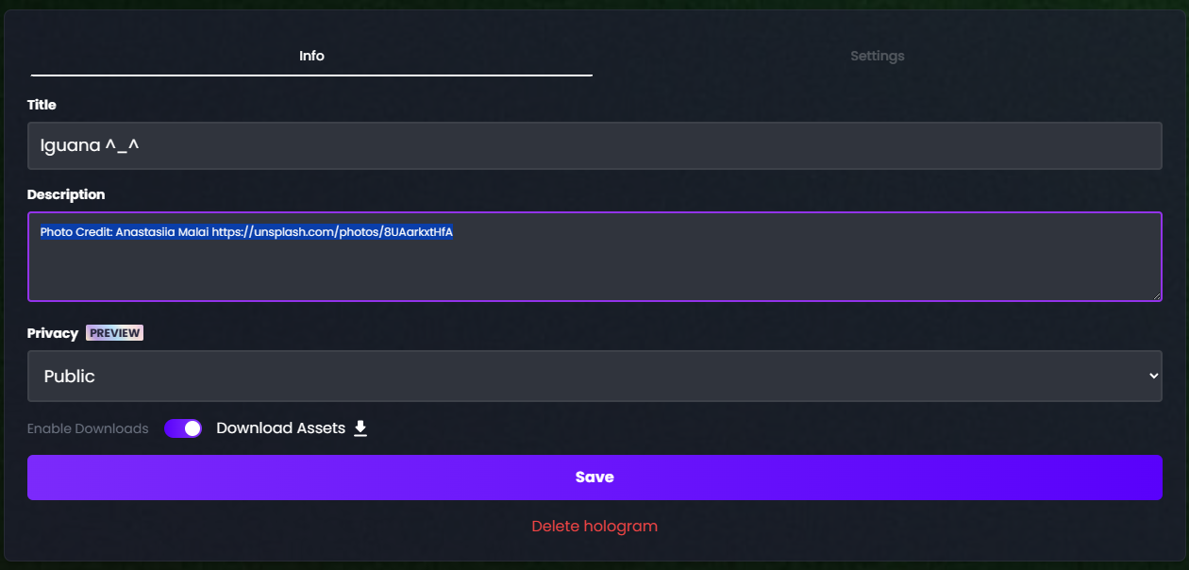Click the PREVIEW badge beside Privacy

coord(114,333)
